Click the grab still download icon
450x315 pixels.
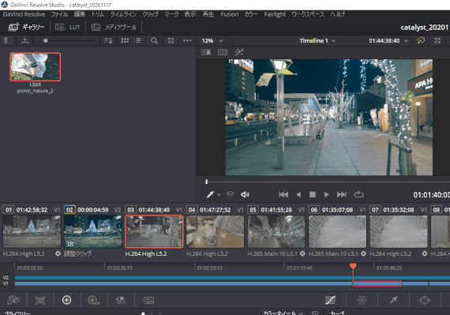[25, 40]
